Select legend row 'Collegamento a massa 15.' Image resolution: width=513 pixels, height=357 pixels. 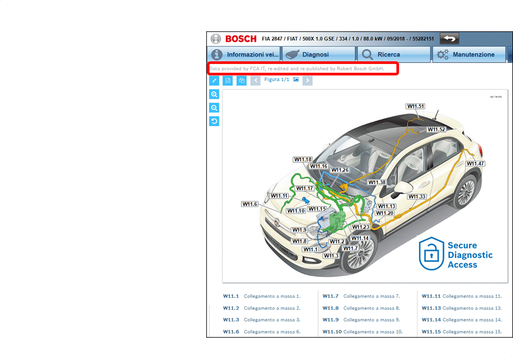(472, 332)
